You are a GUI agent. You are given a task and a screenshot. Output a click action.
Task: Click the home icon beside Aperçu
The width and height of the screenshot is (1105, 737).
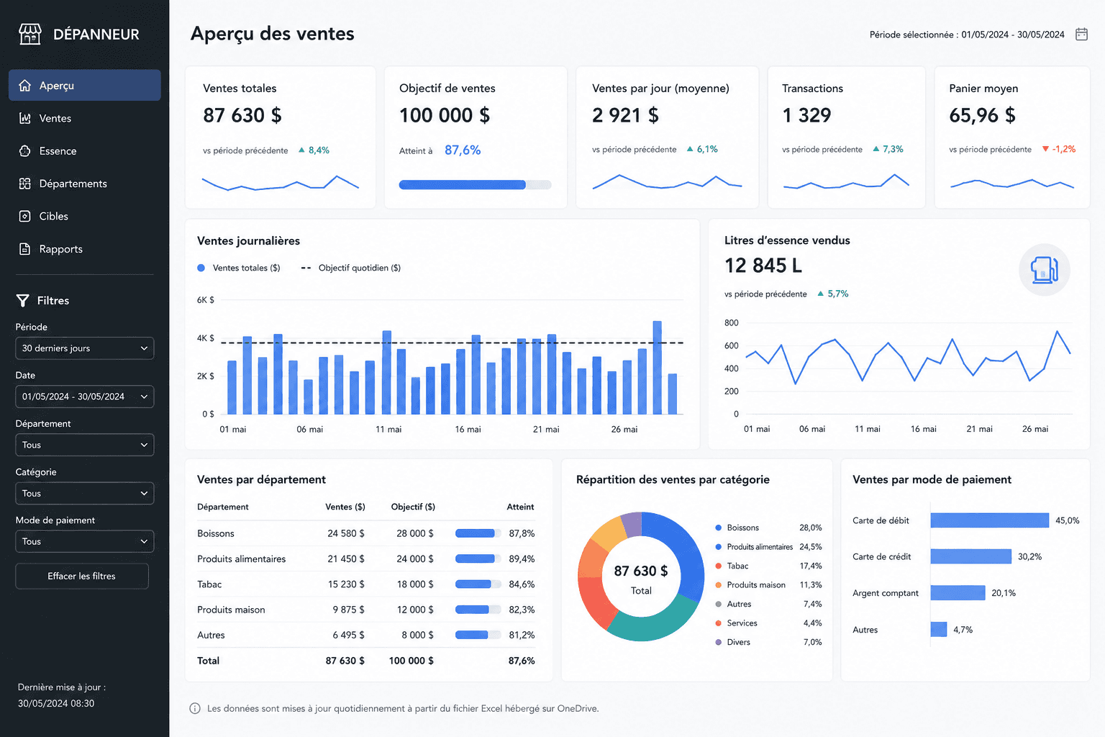click(25, 86)
